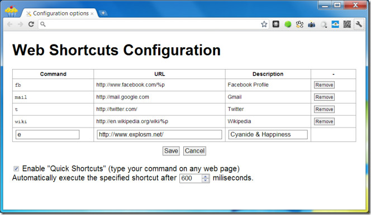Click the 'fb' command cell
The width and height of the screenshot is (371, 215).
53,85
